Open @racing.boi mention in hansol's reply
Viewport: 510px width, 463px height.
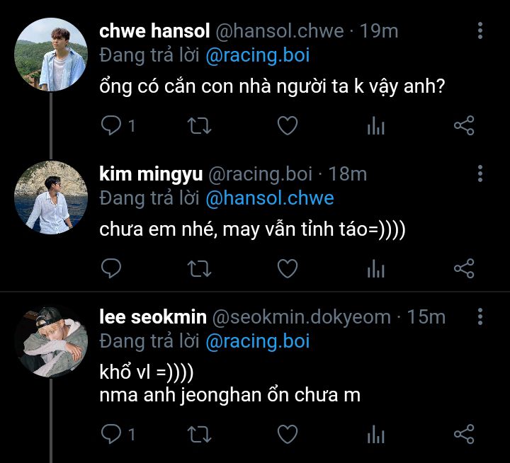coord(257,55)
